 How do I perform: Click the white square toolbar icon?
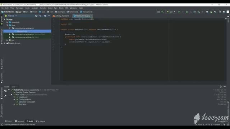coord(228,12)
